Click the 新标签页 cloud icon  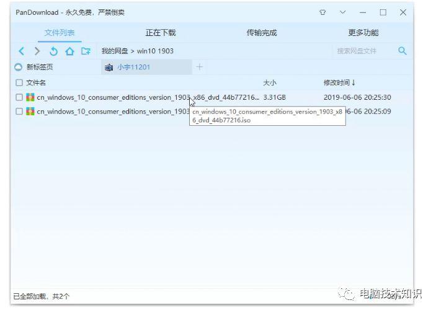(x=19, y=67)
